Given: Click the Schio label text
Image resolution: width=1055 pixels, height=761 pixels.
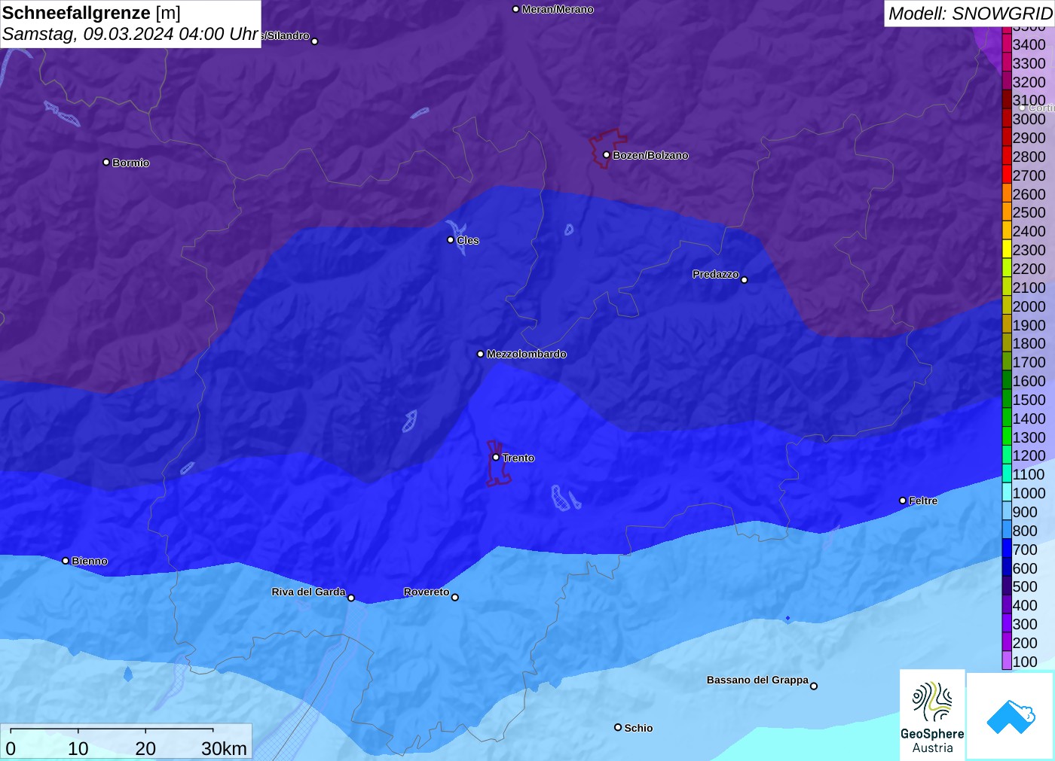Looking at the screenshot, I should tap(638, 728).
